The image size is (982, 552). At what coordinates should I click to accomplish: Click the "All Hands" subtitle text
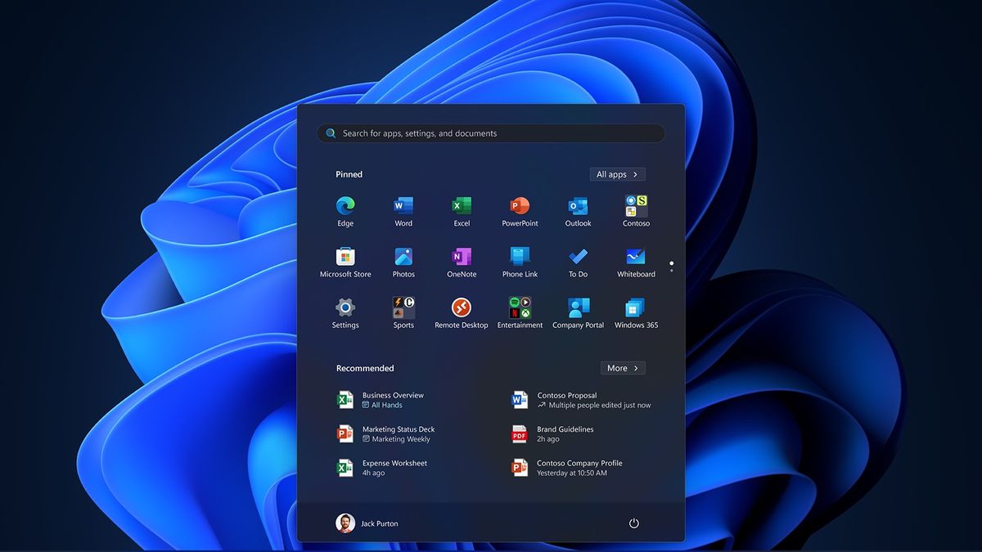(387, 406)
